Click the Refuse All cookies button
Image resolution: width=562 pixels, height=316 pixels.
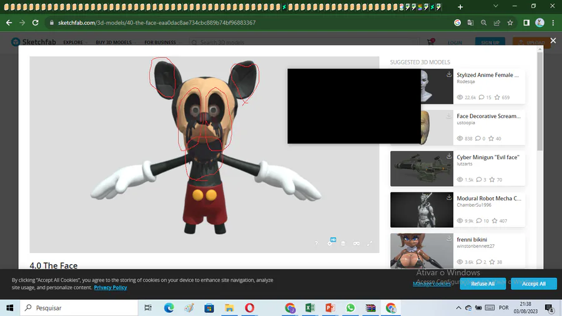tap(483, 284)
